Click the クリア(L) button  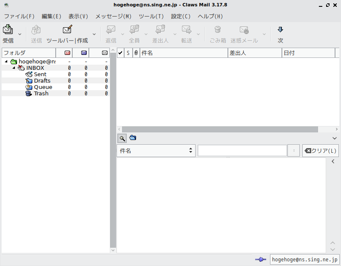[321, 151]
